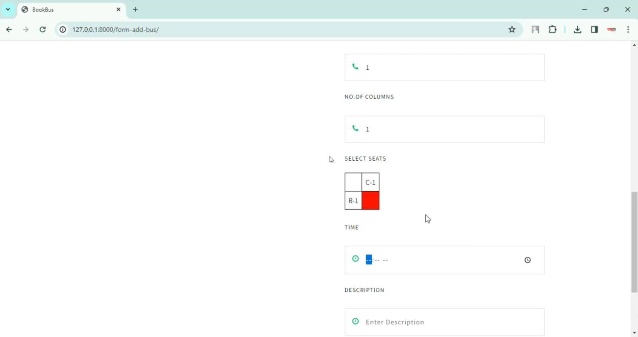The height and width of the screenshot is (337, 638).
Task: Focus the No. of Columns field
Action: click(444, 129)
